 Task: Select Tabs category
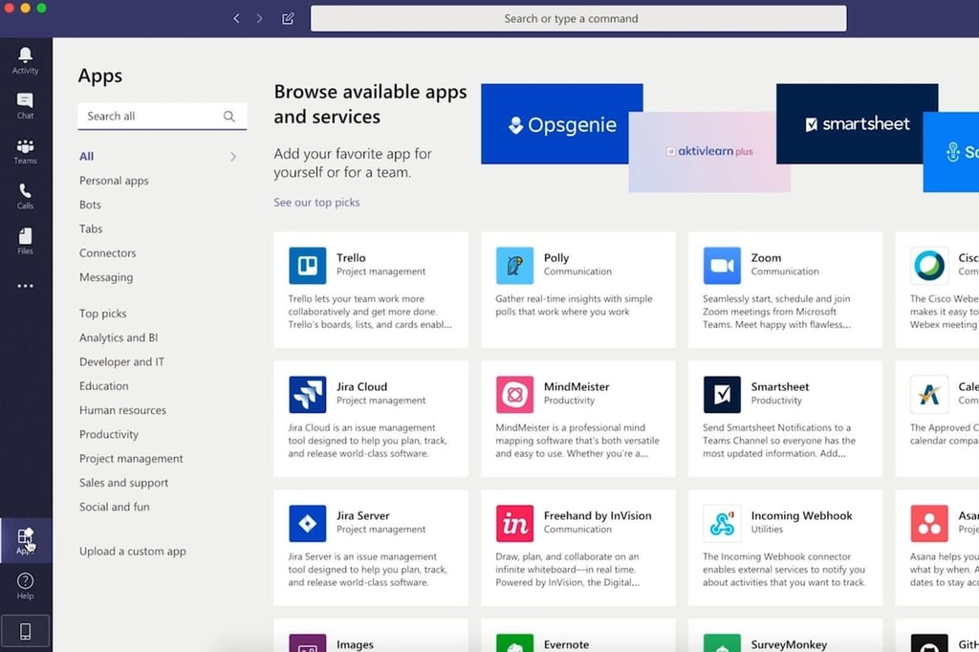click(x=91, y=229)
